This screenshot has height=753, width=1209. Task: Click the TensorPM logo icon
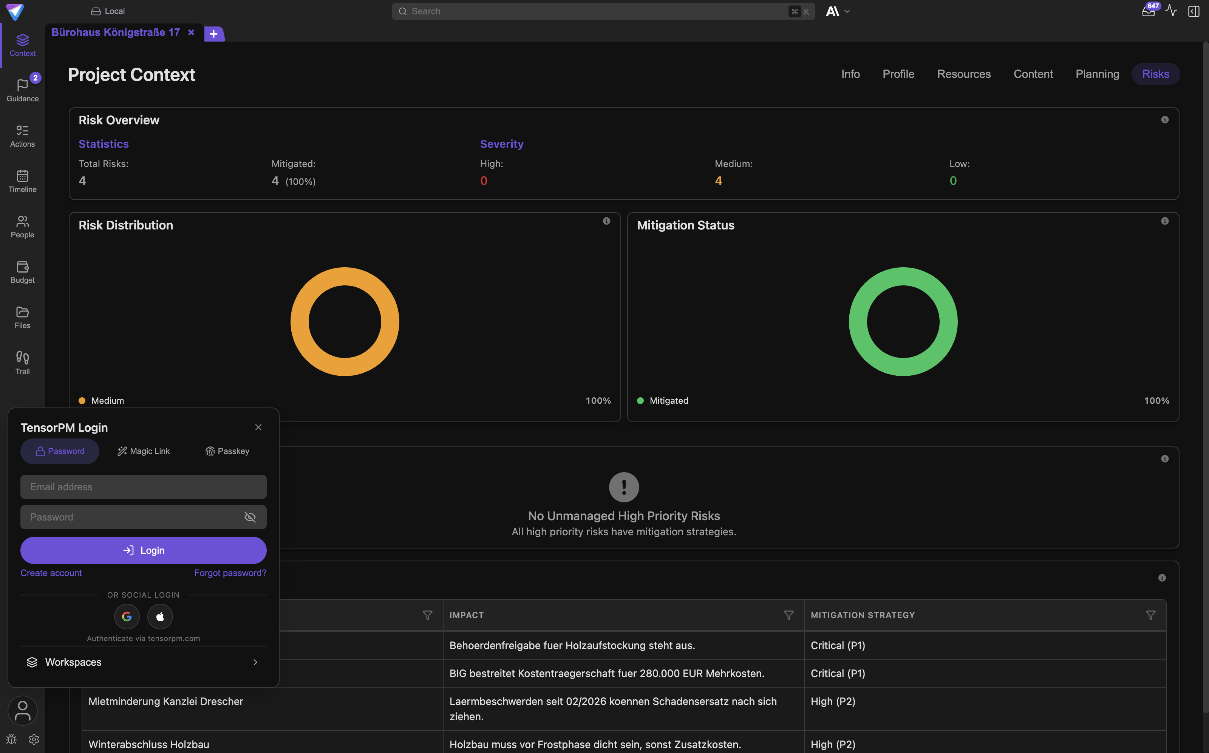click(15, 11)
